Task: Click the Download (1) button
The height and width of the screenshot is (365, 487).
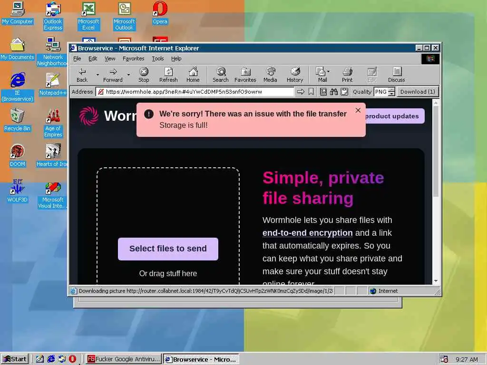Action: point(418,92)
